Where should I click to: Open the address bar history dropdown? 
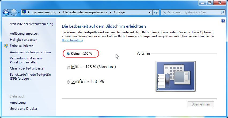click(x=150, y=13)
